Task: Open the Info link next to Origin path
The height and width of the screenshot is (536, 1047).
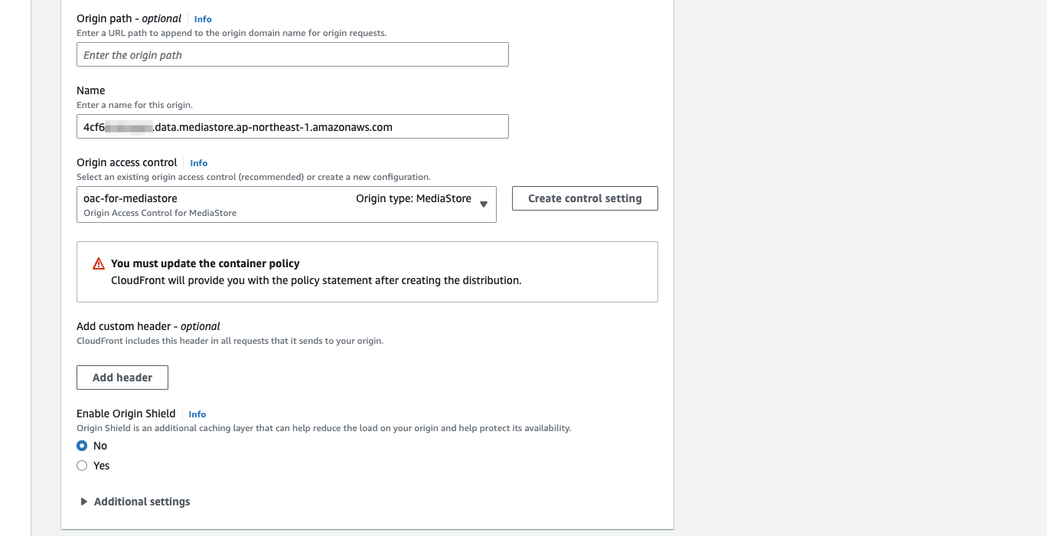Action: tap(203, 19)
